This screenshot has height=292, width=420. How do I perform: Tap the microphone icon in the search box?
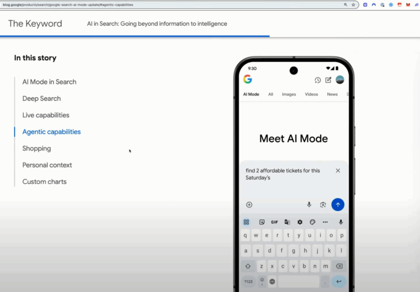tap(309, 204)
